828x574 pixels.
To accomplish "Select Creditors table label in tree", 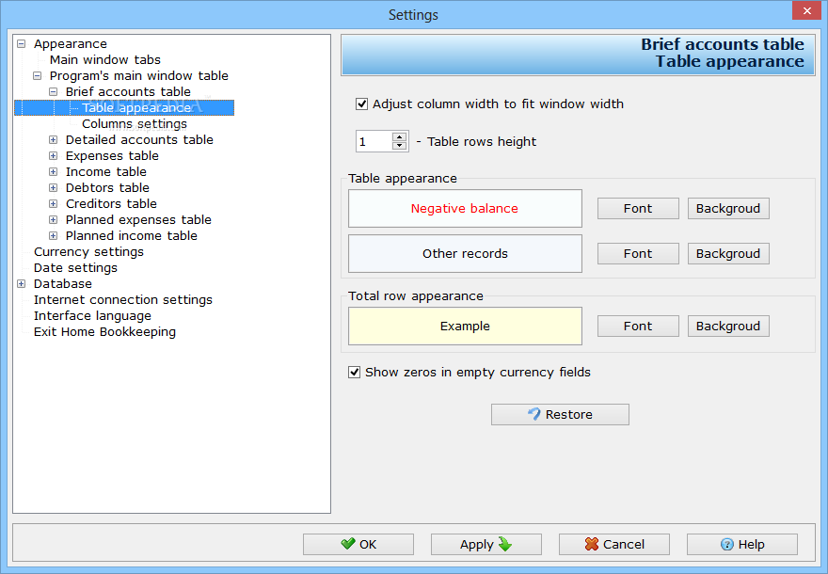I will point(111,203).
